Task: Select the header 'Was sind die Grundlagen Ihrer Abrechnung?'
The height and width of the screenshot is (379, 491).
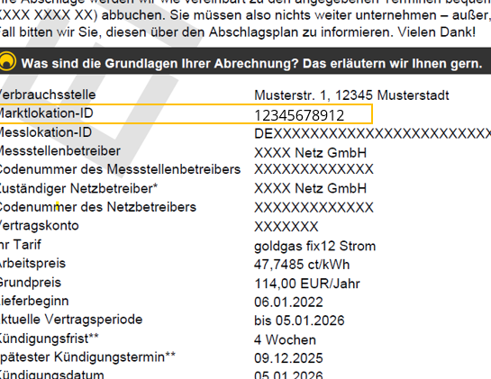Action: point(160,64)
